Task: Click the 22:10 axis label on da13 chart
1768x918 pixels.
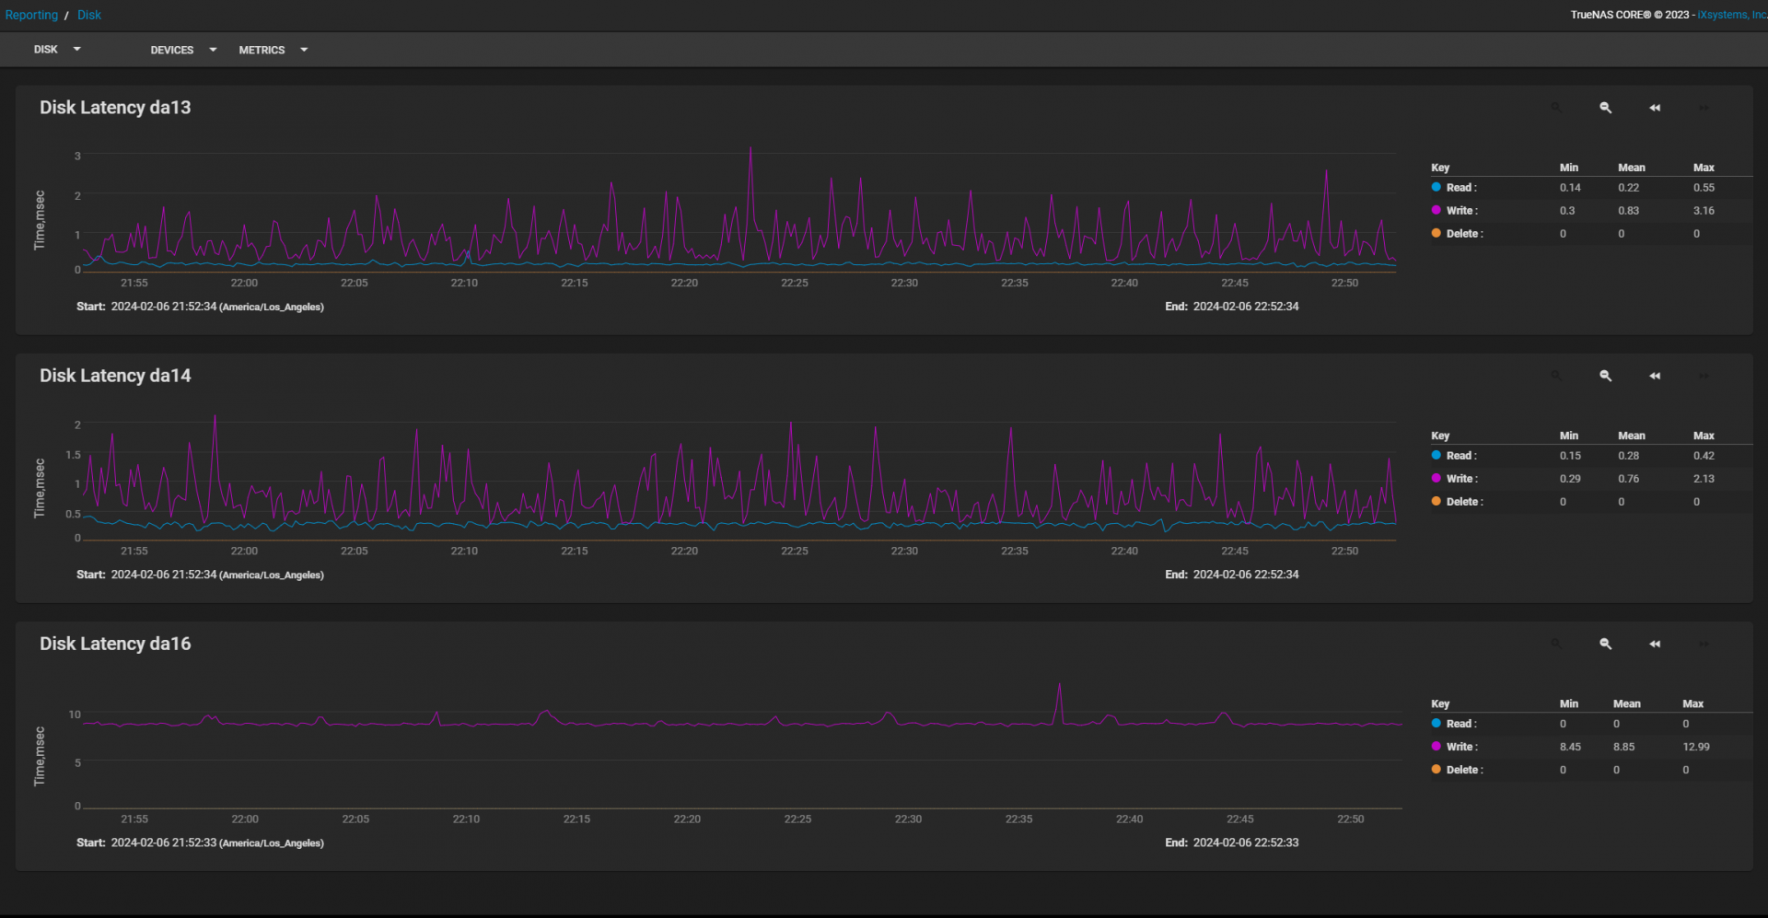Action: tap(464, 283)
